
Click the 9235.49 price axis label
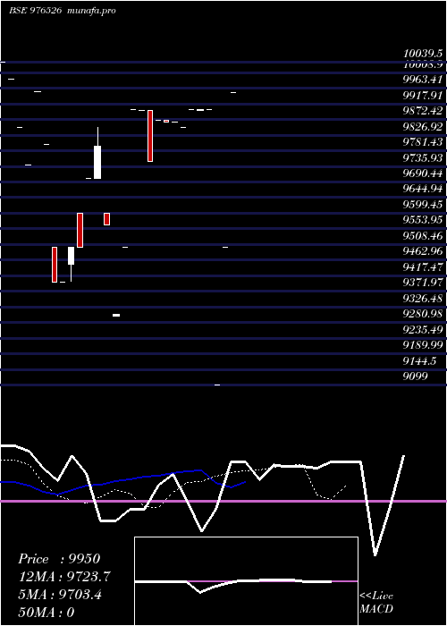(x=423, y=330)
